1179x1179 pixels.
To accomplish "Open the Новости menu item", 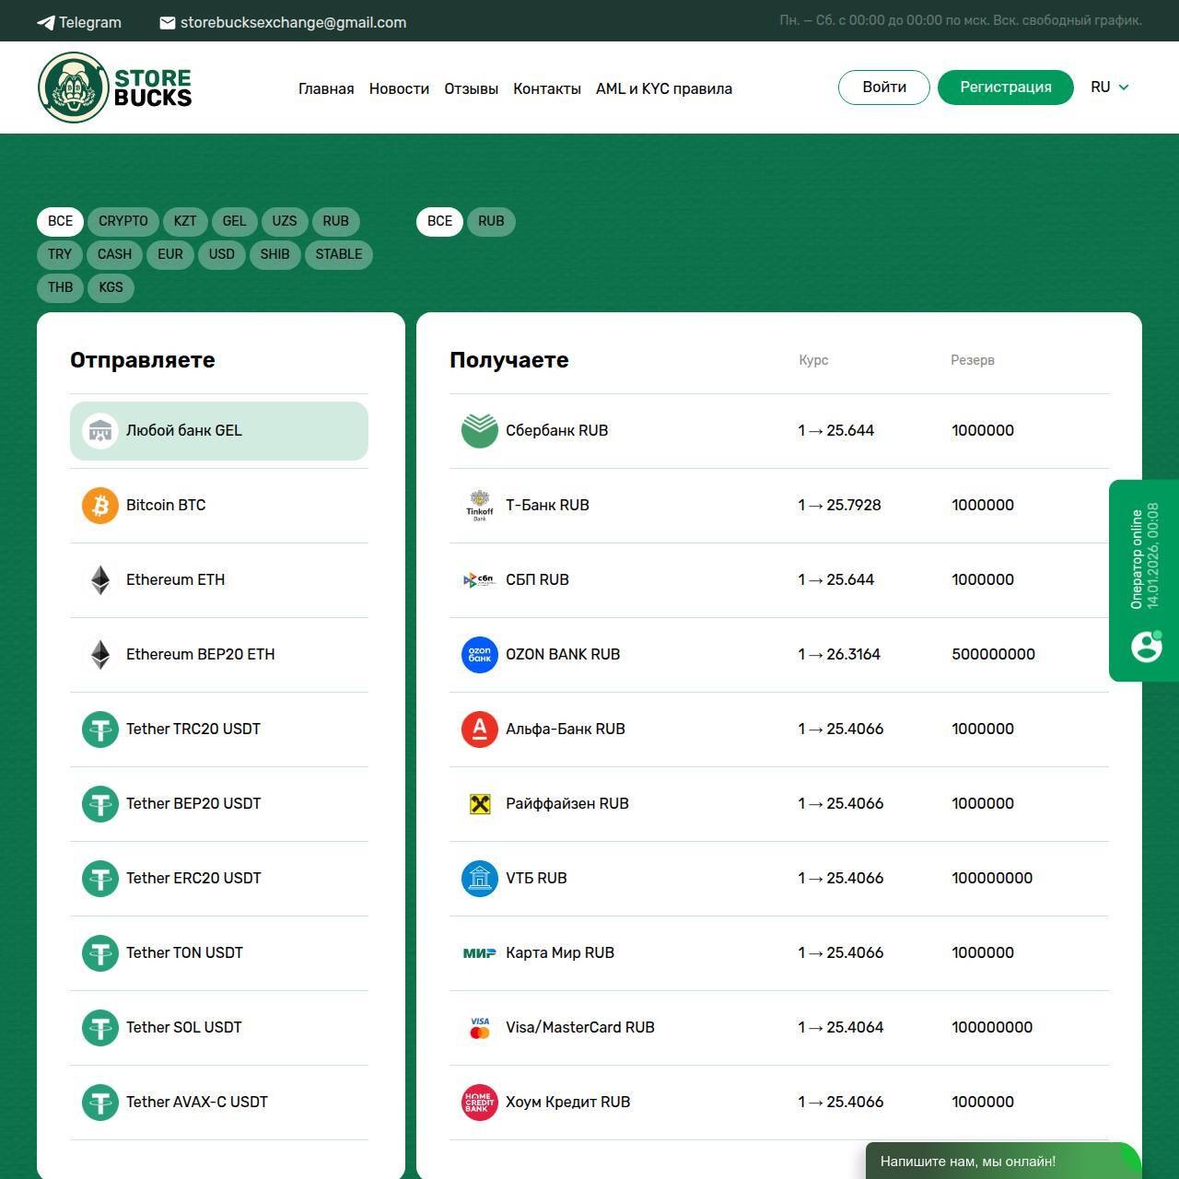I will pyautogui.click(x=399, y=89).
